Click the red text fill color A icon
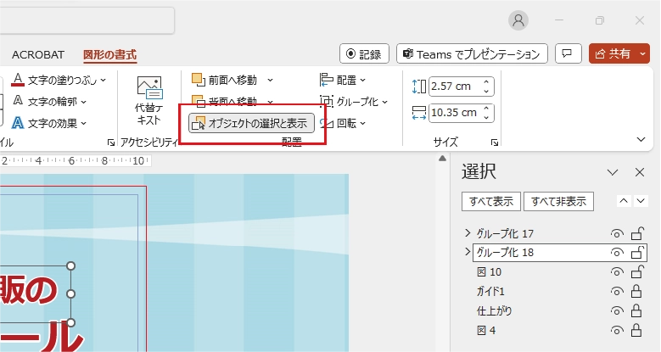661x352 pixels. pyautogui.click(x=17, y=79)
